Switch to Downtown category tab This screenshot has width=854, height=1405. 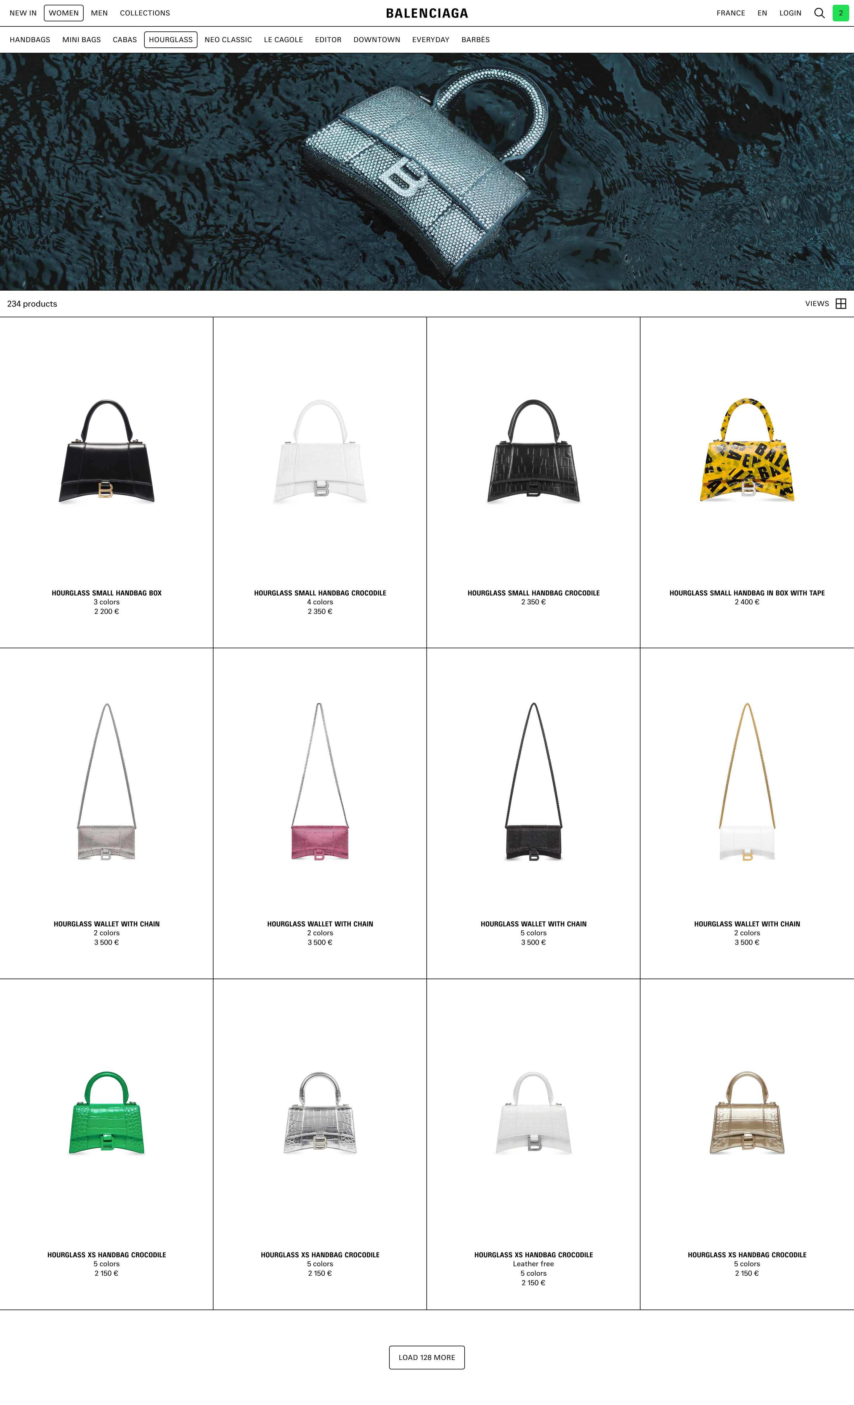[x=377, y=40]
